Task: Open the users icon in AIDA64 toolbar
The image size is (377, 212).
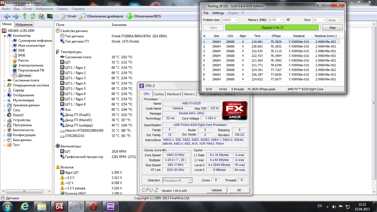Action: tap(41, 16)
